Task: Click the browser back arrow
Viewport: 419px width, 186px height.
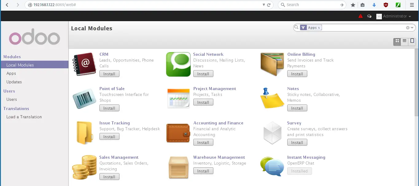Action: 7,5
